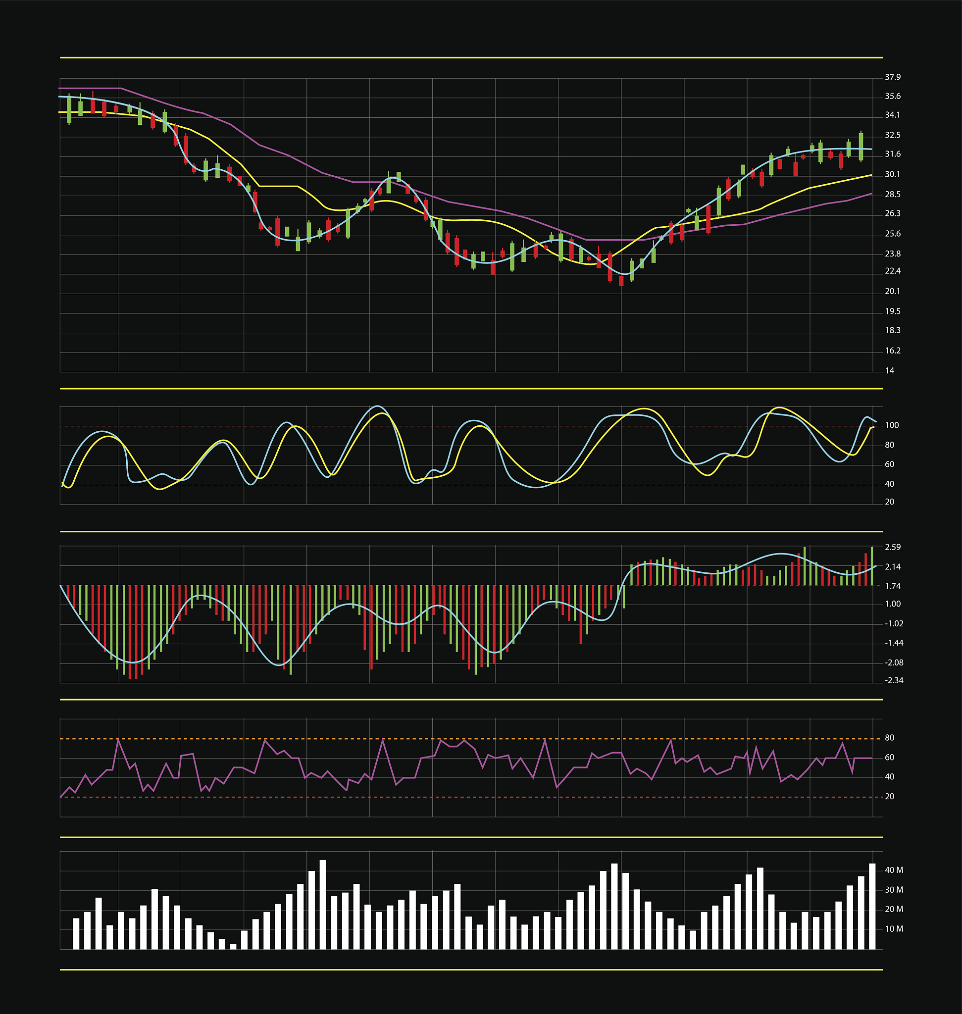Click the leftmost white volume bar
Viewport: 962px width, 1014px height.
pyautogui.click(x=76, y=934)
